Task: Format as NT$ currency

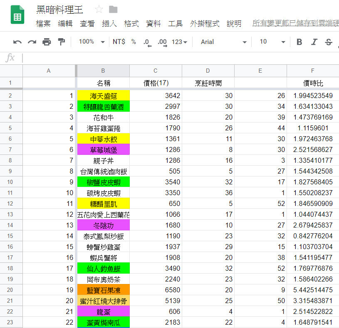Action: [x=119, y=42]
